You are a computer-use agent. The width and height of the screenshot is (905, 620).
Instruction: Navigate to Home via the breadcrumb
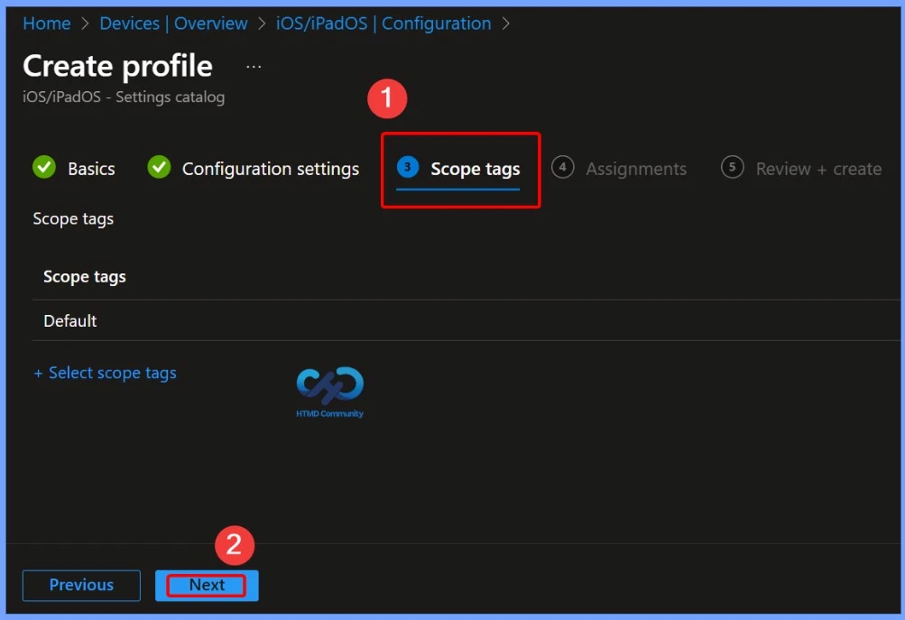[x=46, y=23]
